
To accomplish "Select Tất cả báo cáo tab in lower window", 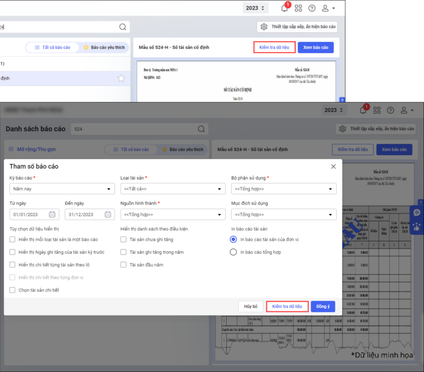I will coord(131,149).
